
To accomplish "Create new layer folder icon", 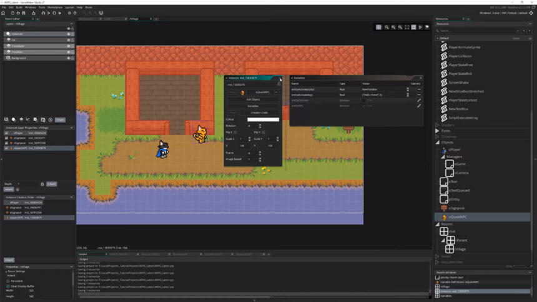I will coord(43,119).
